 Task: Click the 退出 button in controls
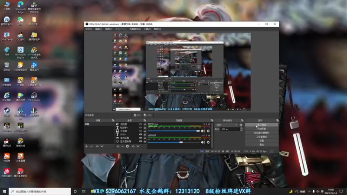[262, 145]
